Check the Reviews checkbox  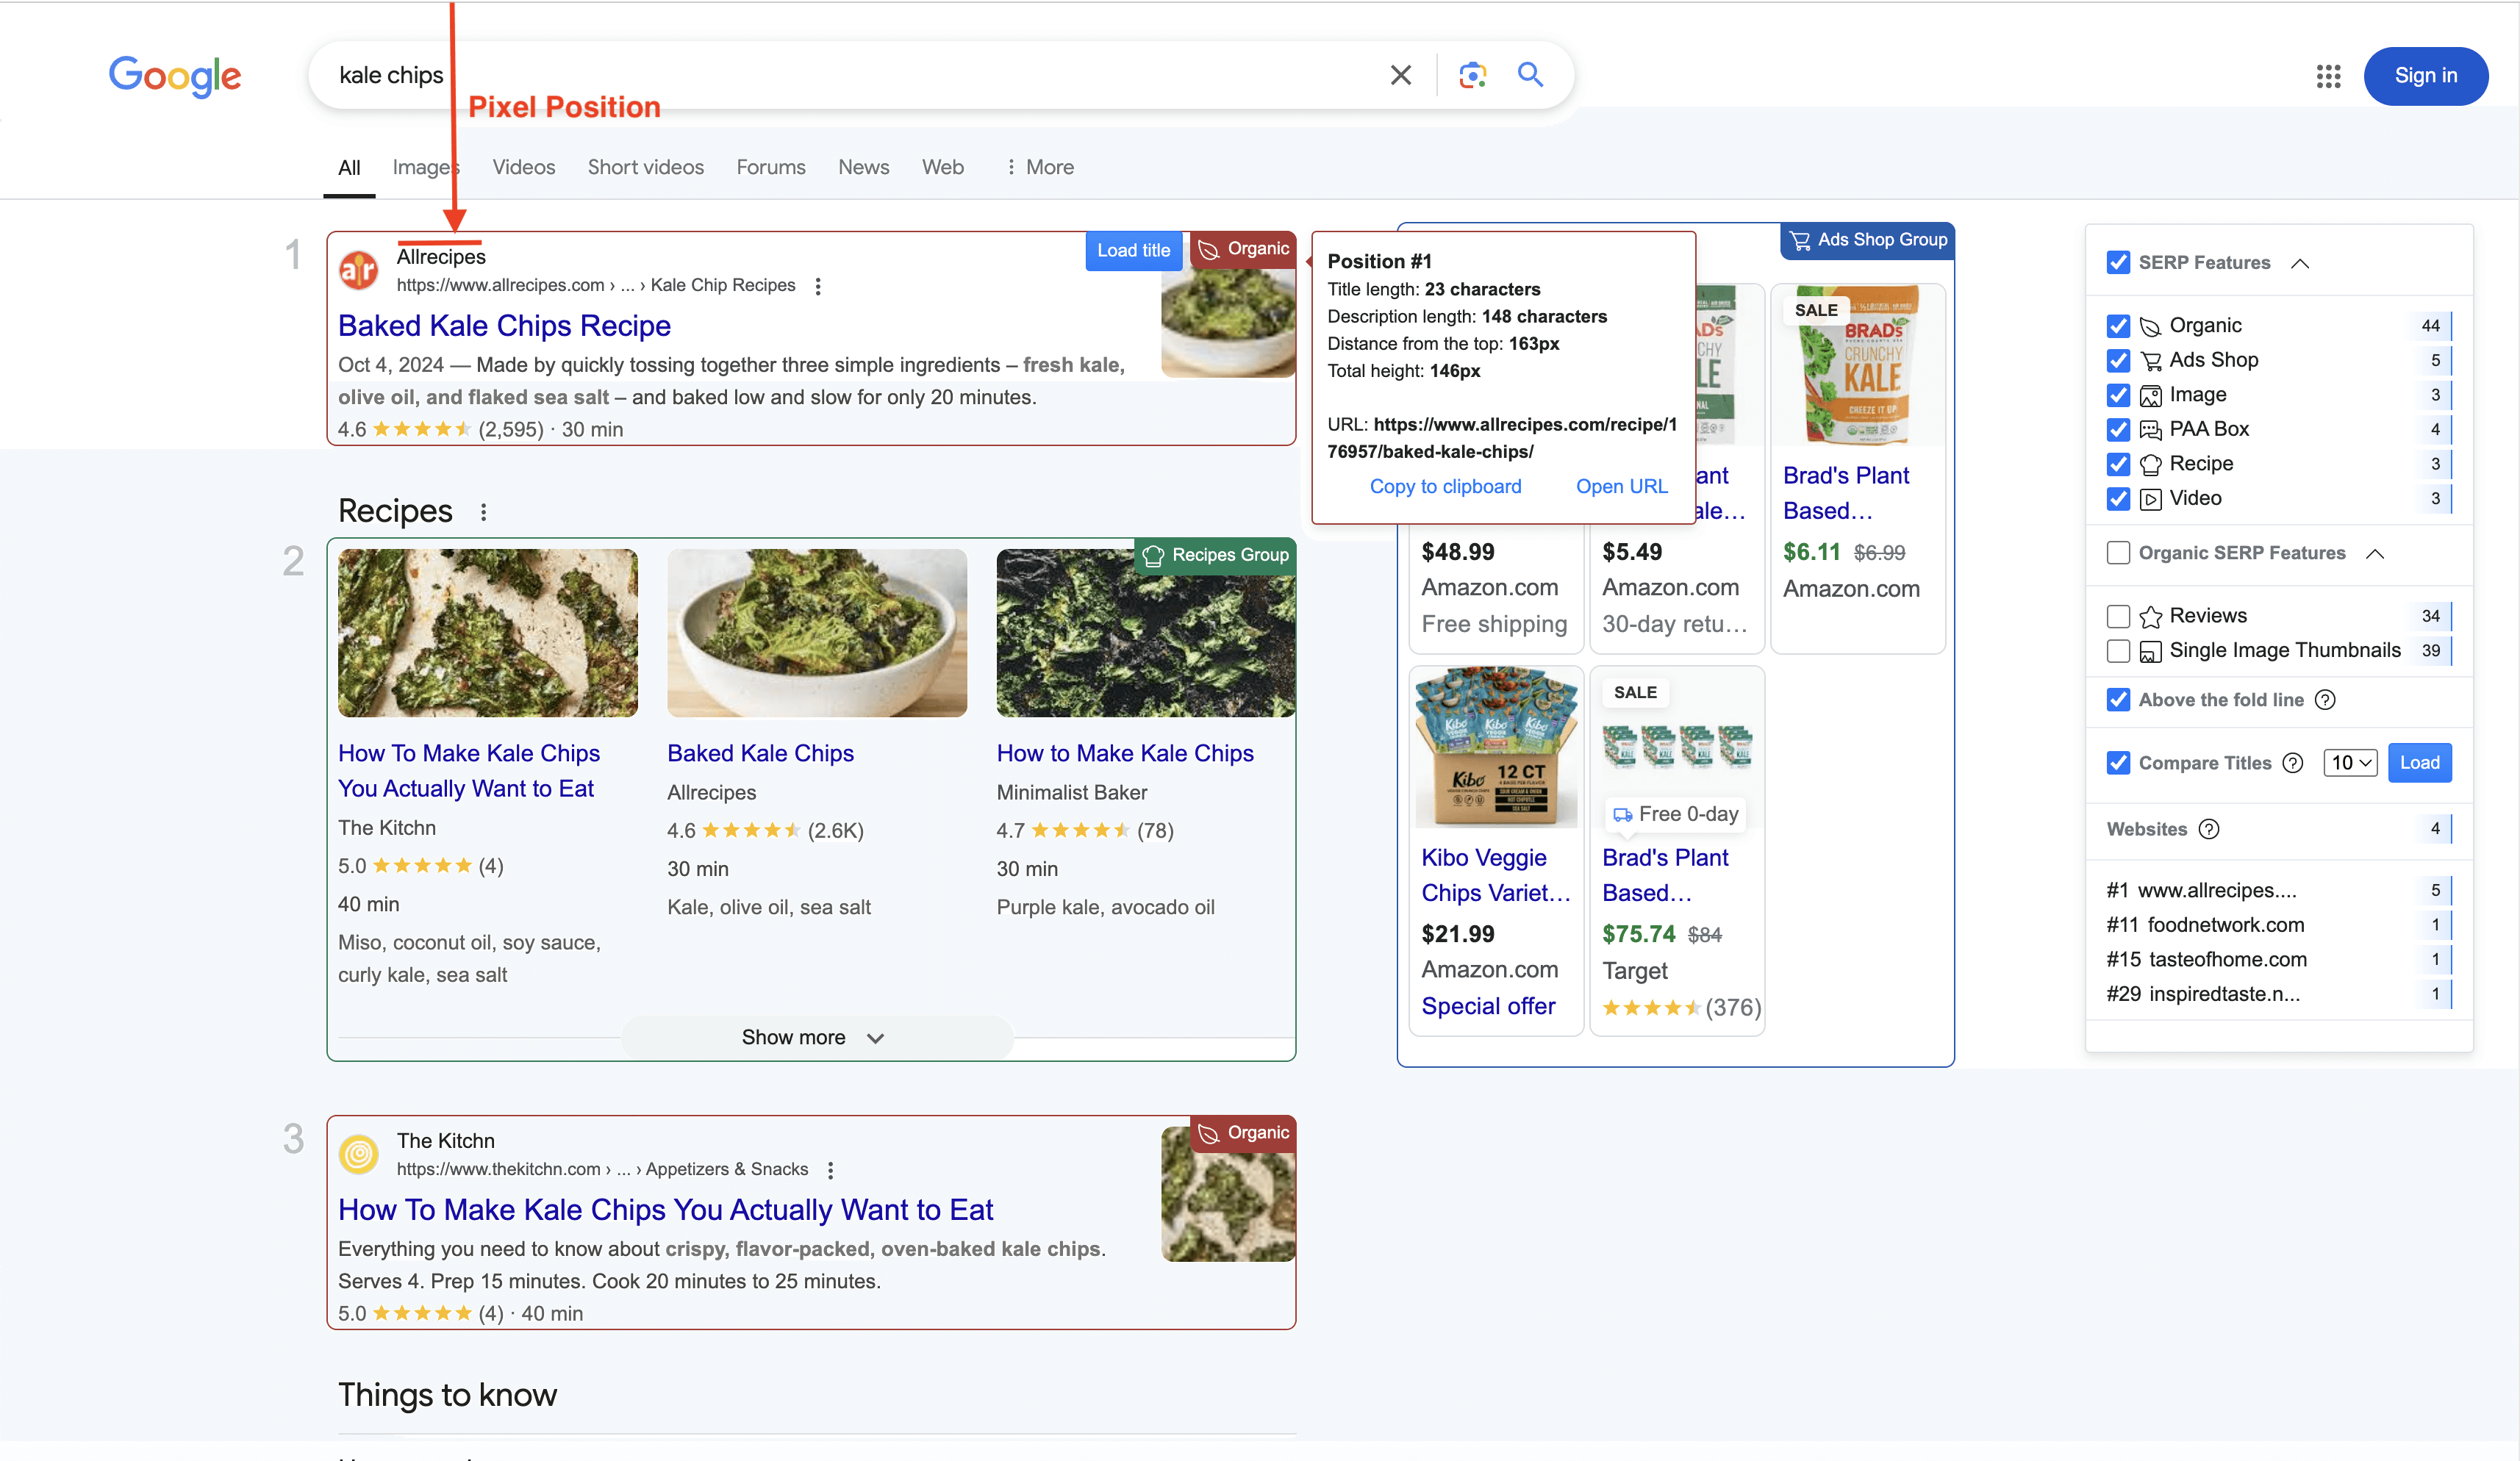point(2118,616)
